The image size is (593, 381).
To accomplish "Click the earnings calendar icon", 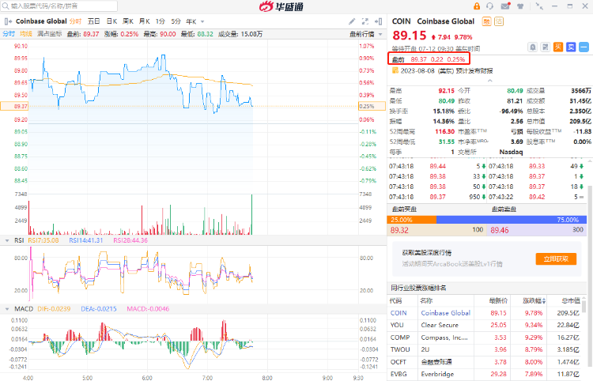I will tap(395, 70).
